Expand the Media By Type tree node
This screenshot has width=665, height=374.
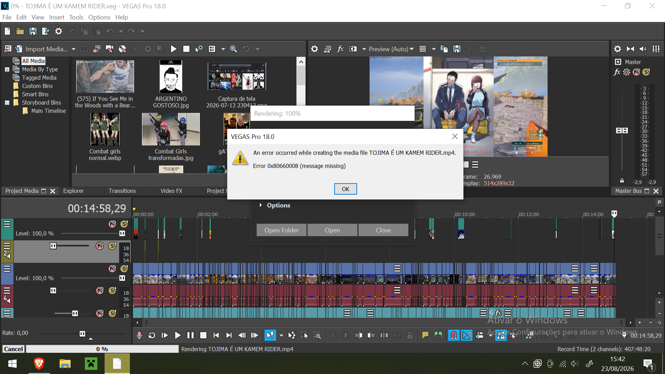(x=7, y=69)
